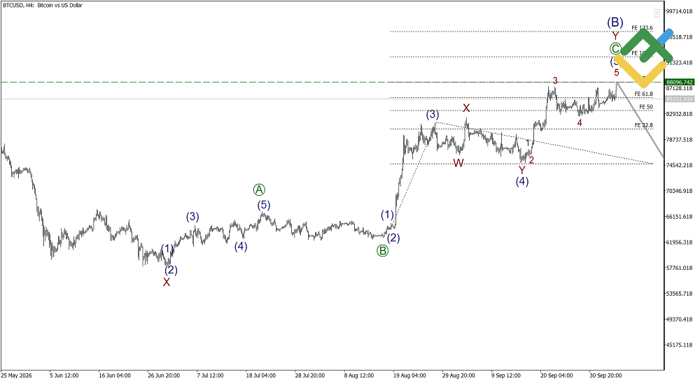Select the circled green B wave label

383,251
